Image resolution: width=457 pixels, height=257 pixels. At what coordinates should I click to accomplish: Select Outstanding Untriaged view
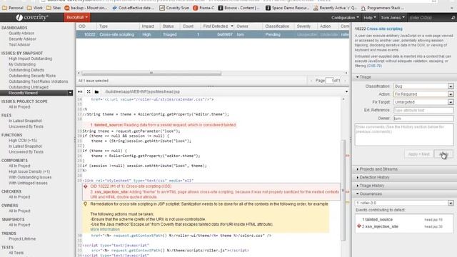[x=29, y=87]
